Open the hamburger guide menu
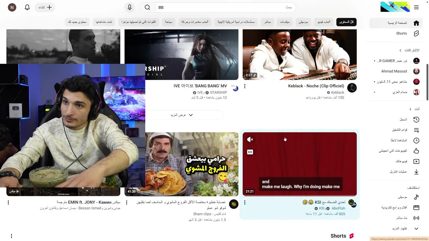The width and height of the screenshot is (429, 241). (416, 7)
